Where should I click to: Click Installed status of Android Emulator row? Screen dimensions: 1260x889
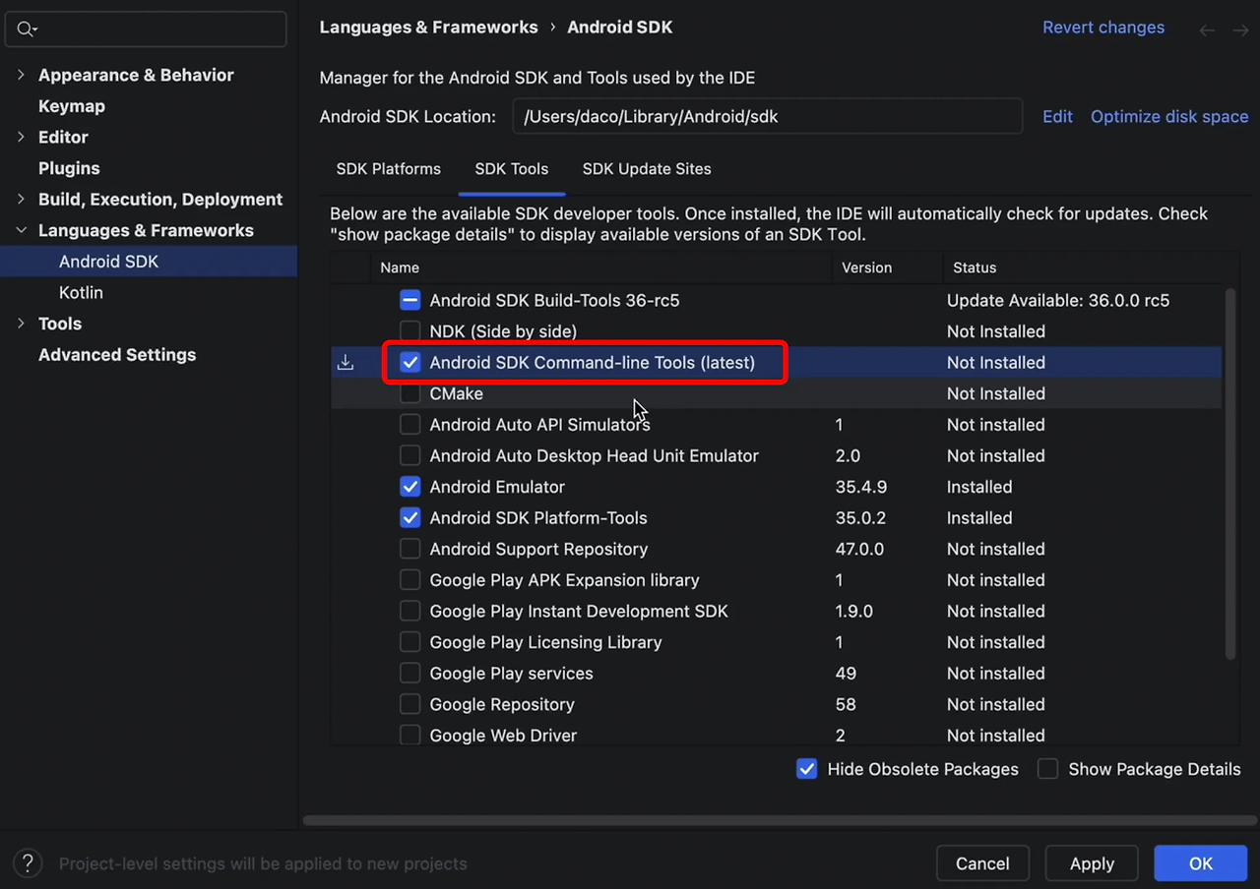[979, 487]
